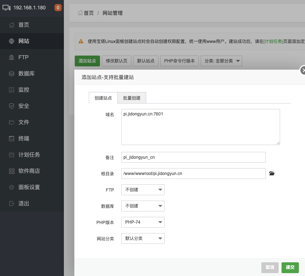Click the monitor icon beside 192.168.1.180

6,8
